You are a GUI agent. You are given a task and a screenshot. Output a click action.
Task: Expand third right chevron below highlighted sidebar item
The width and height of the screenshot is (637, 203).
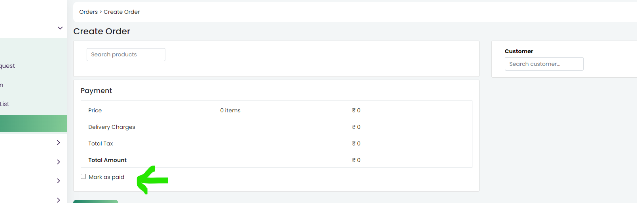point(59,181)
